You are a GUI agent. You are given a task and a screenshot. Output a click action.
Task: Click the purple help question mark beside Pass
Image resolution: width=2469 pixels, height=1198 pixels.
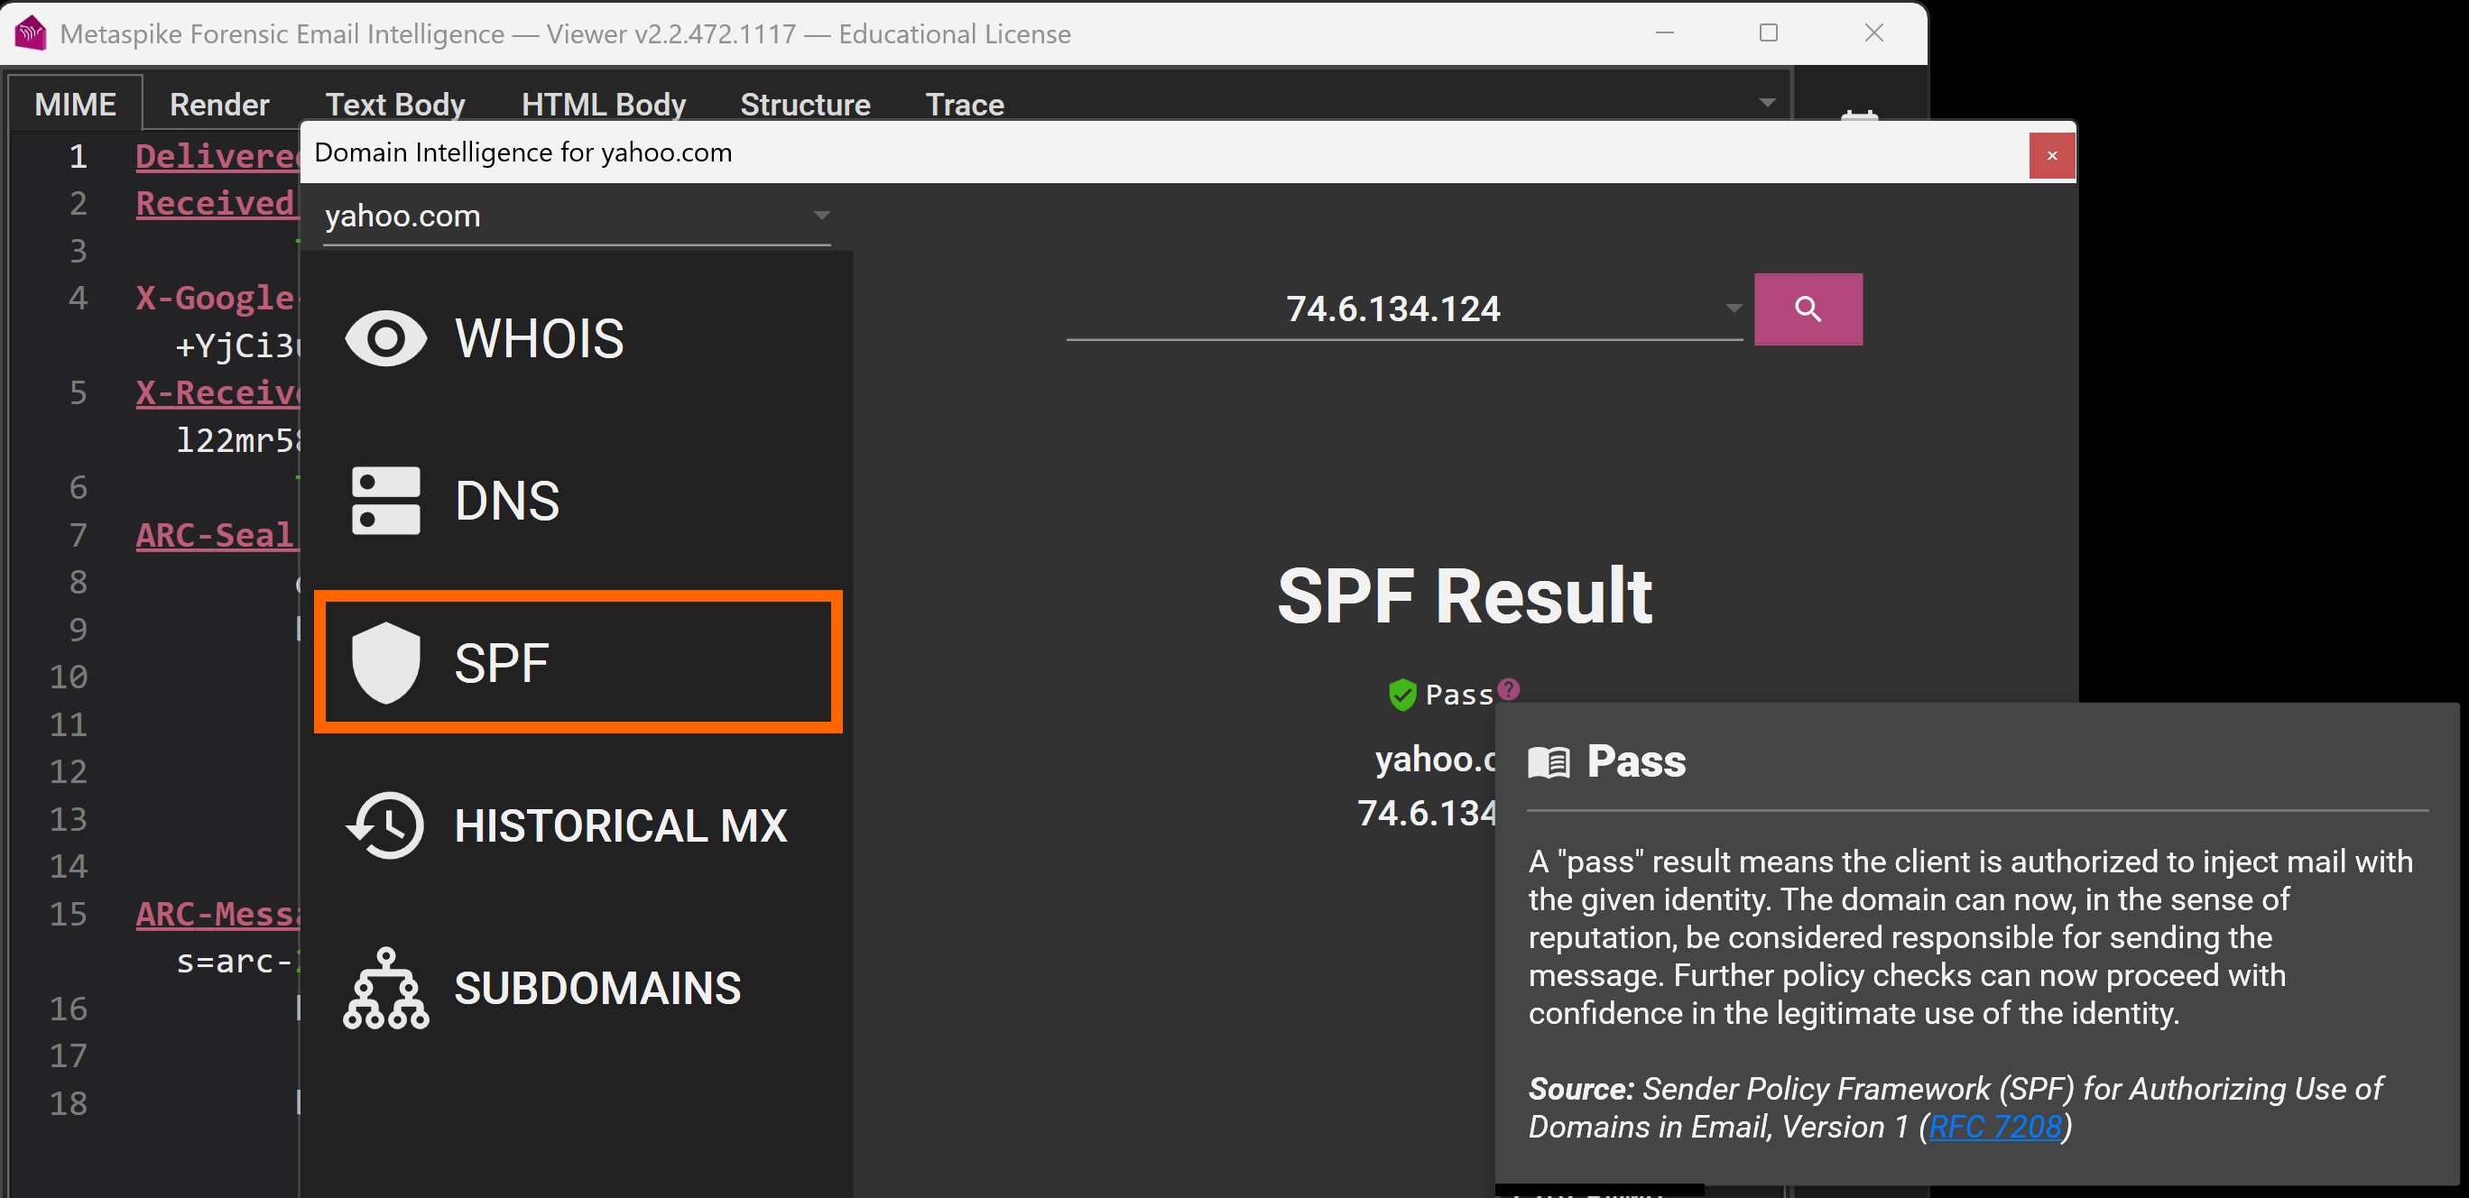click(1509, 688)
